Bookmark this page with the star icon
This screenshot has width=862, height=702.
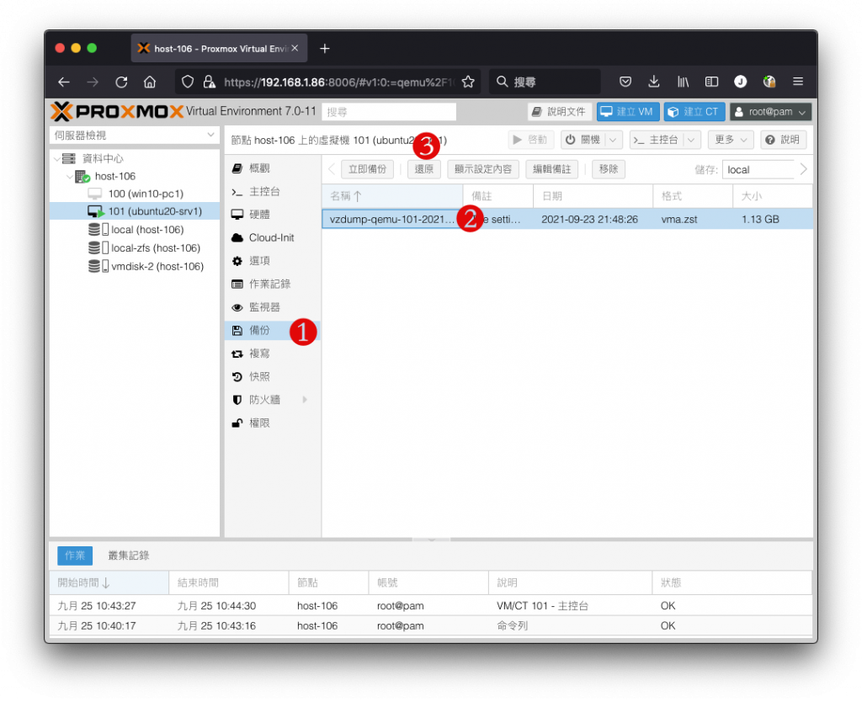click(x=468, y=82)
